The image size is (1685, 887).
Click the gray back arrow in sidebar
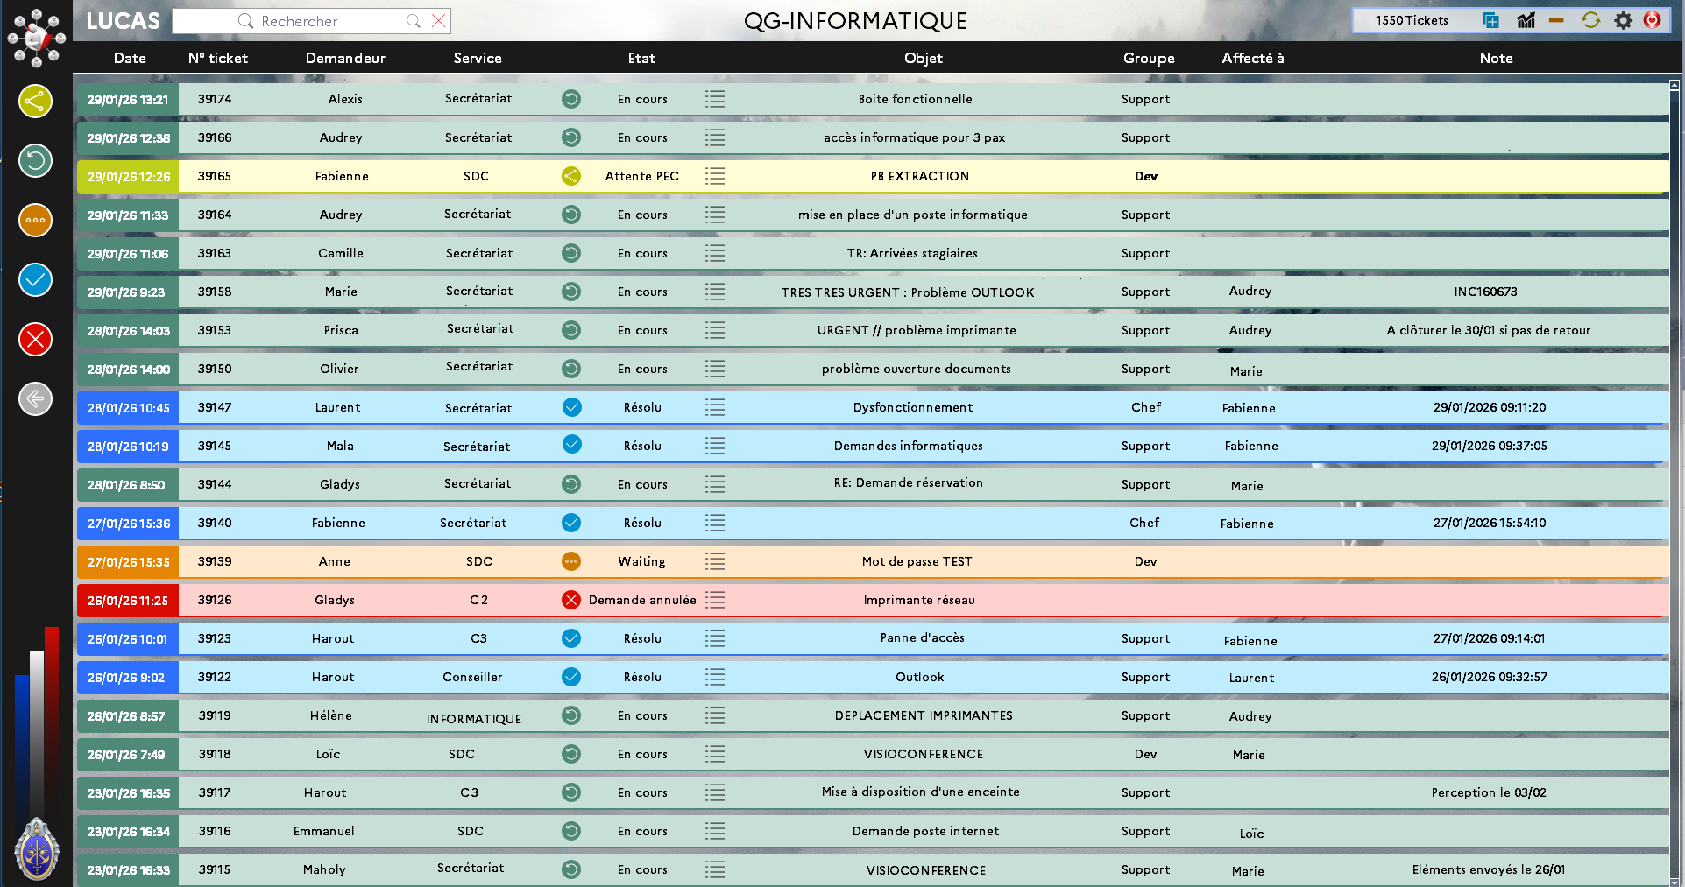35,399
